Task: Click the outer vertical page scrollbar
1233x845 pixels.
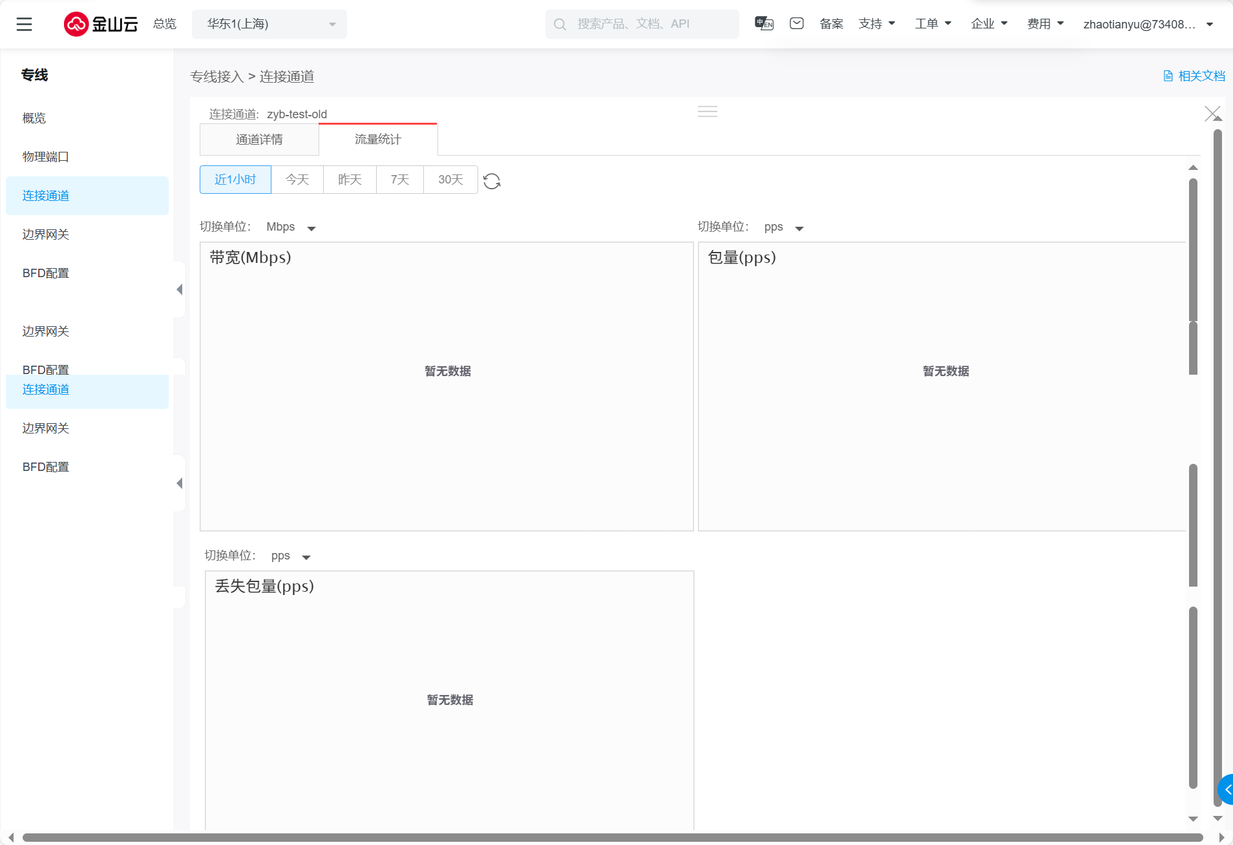Action: coord(1217,468)
